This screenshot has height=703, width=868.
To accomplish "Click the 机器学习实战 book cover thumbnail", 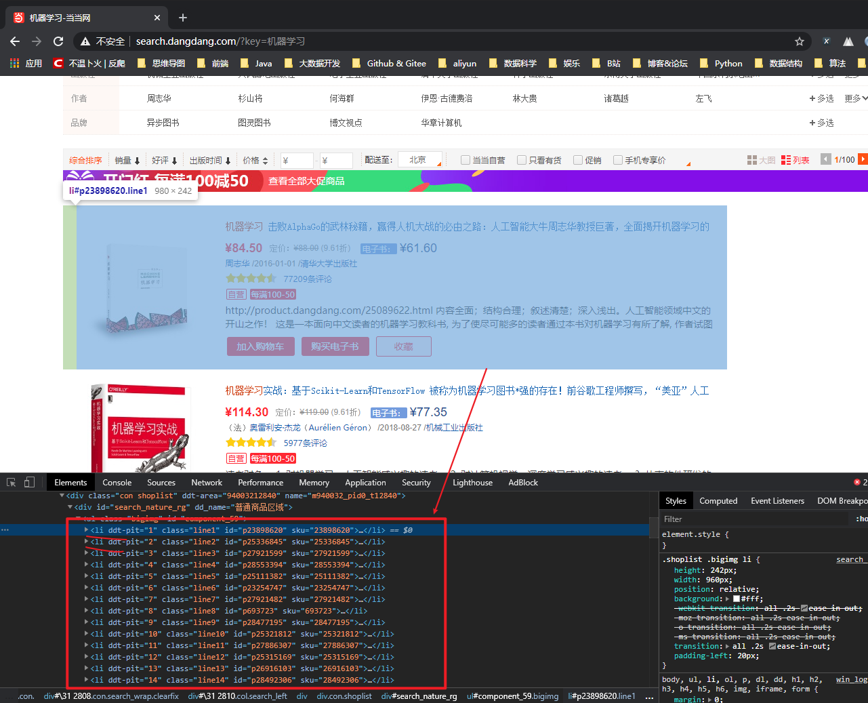I will (140, 428).
